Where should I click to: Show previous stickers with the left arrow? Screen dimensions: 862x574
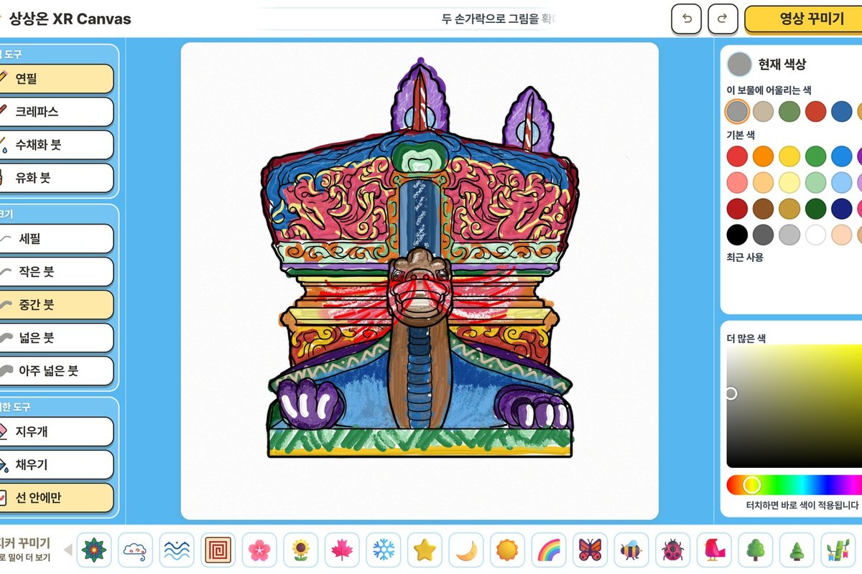coord(68,550)
